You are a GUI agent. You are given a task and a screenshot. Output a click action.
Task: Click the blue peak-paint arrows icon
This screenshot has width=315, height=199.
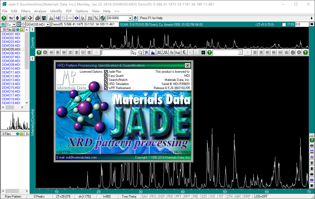76,18
